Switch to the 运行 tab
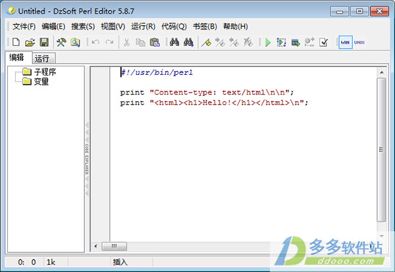395x272 pixels. click(x=44, y=58)
